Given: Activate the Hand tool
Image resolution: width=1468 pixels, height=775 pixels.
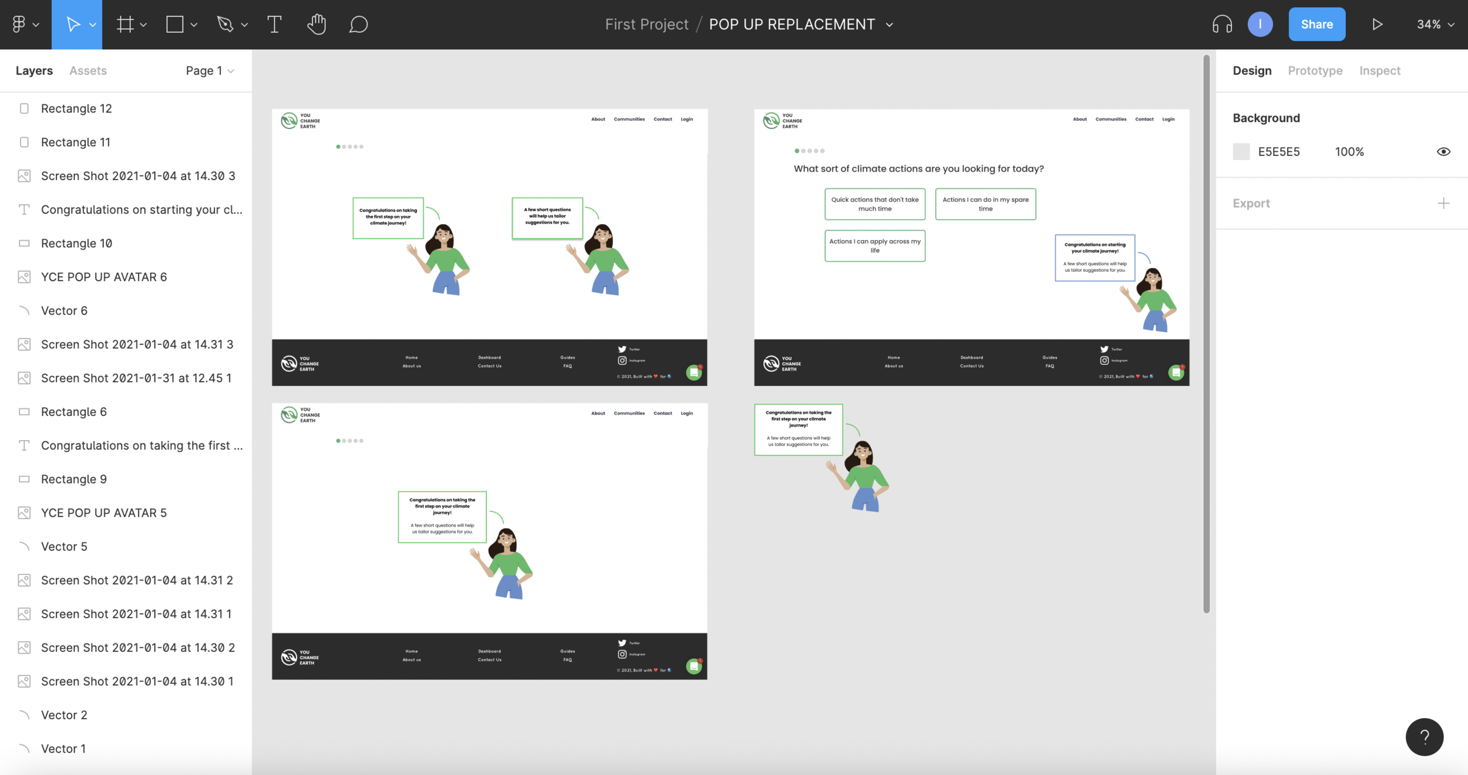Looking at the screenshot, I should point(317,24).
